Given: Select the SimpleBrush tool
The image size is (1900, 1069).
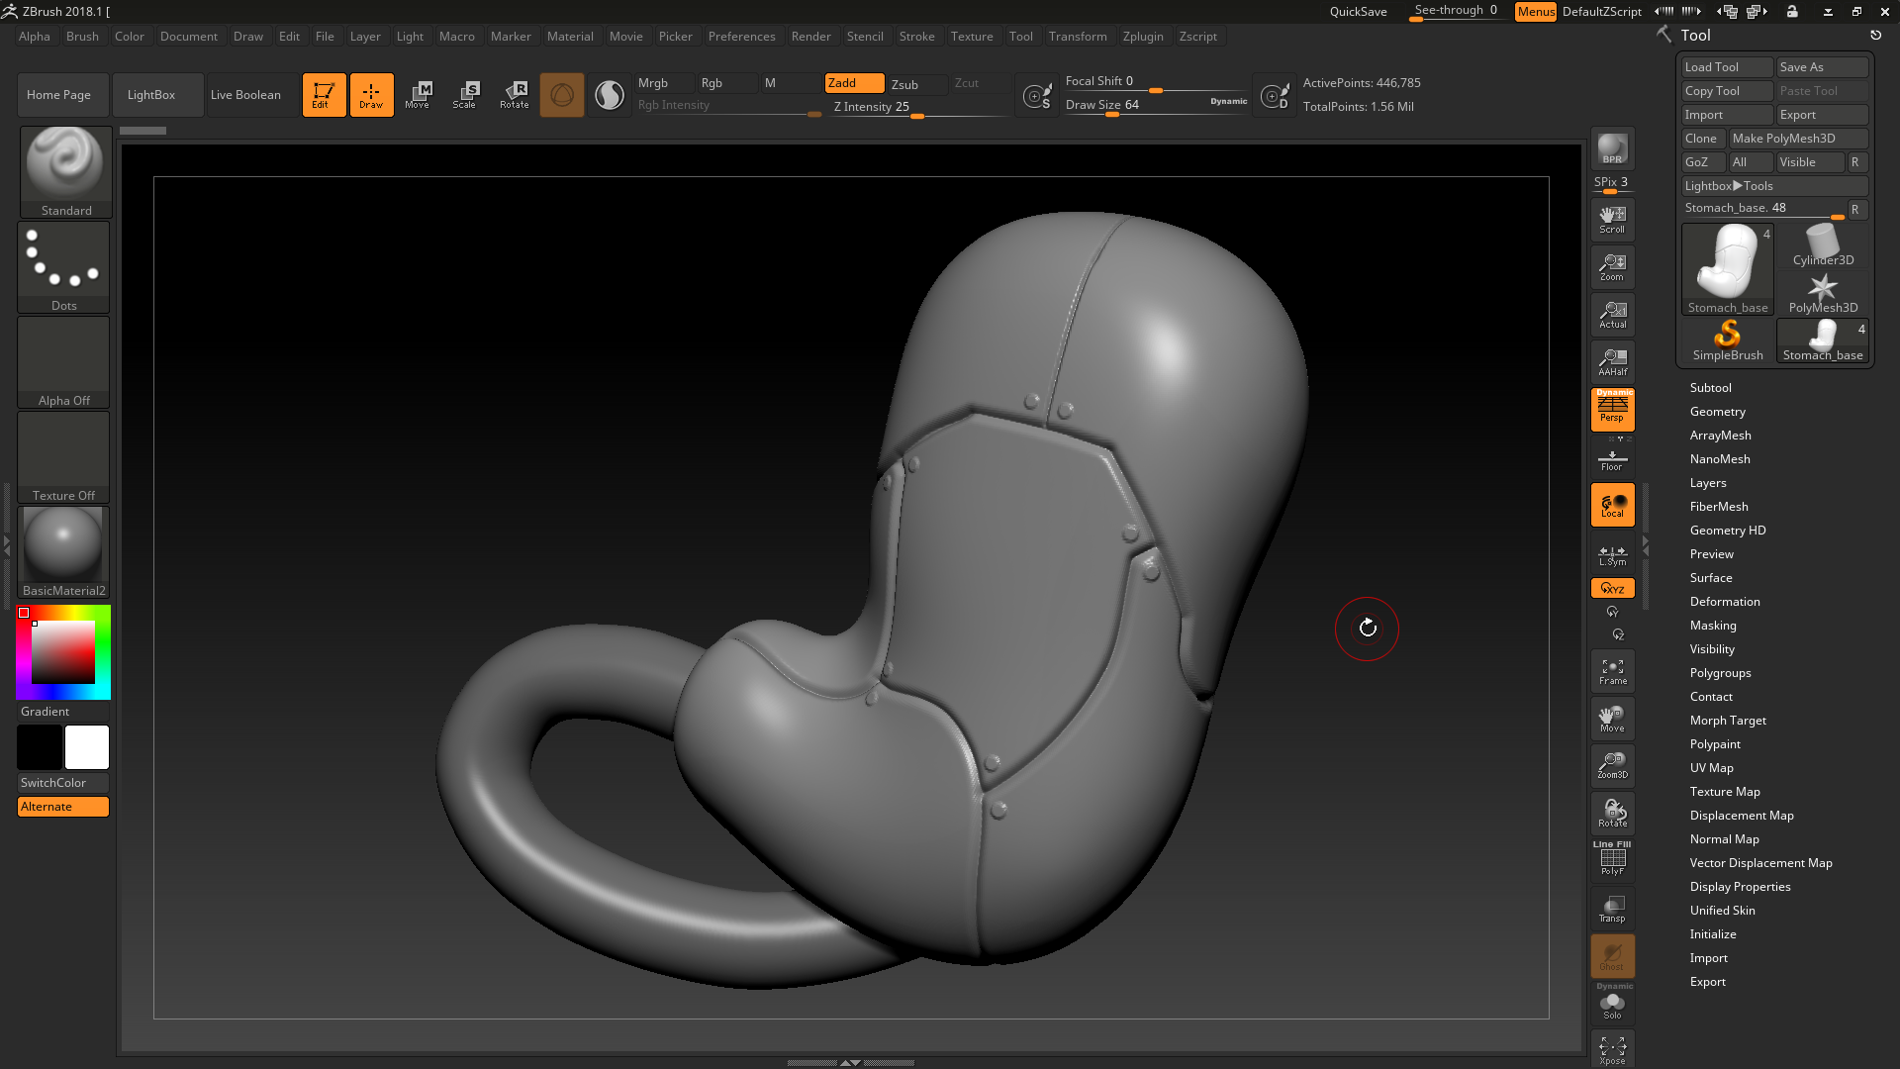Looking at the screenshot, I should [x=1727, y=340].
